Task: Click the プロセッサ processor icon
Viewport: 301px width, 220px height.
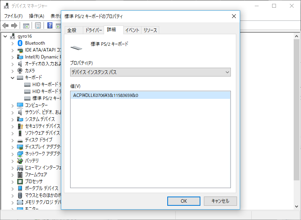Action: tap(20, 182)
